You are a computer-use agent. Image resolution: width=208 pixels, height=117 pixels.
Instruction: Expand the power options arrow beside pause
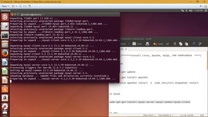[x=16, y=6]
